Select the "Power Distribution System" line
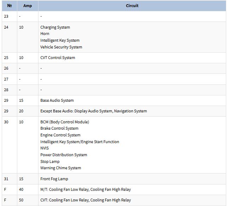Image resolution: width=228 pixels, height=206 pixels. 64,155
